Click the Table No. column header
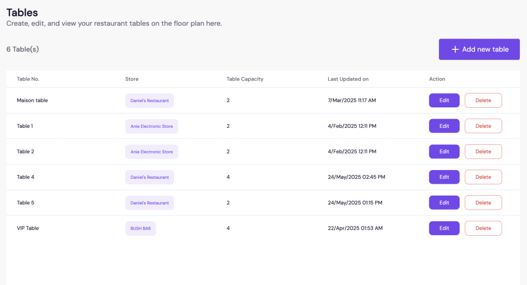The width and height of the screenshot is (527, 285). pos(28,79)
